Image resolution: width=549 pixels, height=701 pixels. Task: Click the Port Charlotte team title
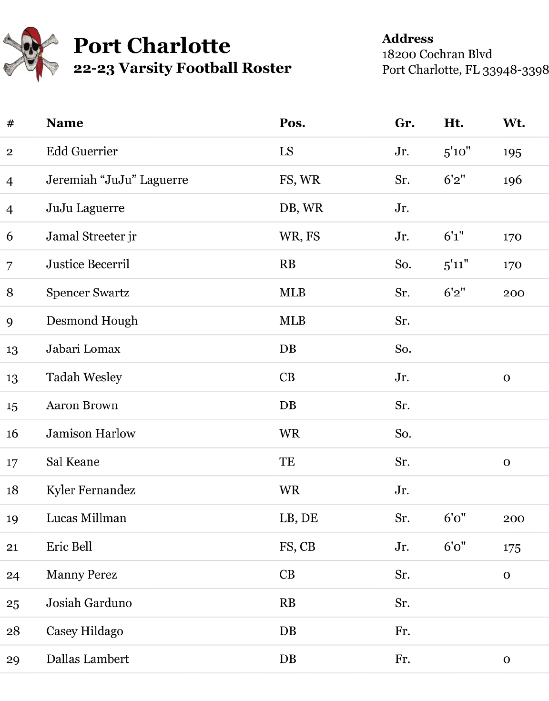point(152,46)
